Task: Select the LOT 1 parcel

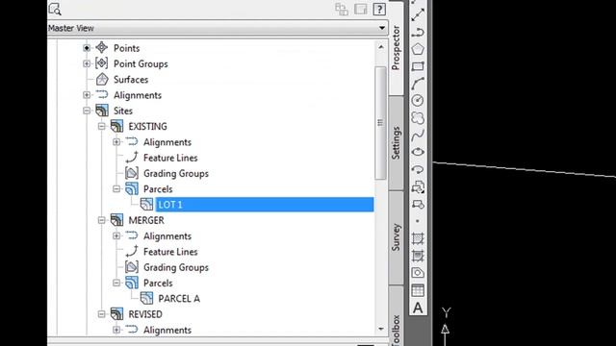Action: click(265, 205)
